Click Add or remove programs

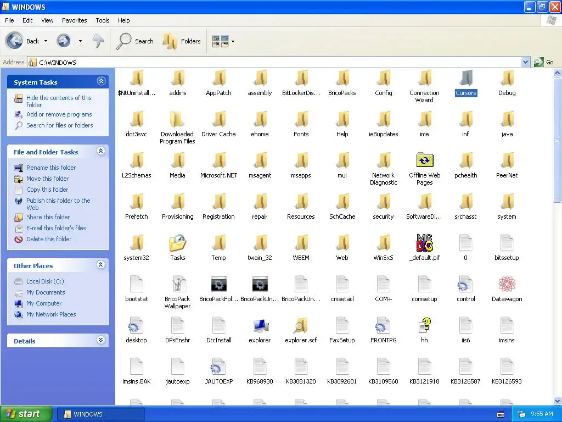pyautogui.click(x=59, y=114)
